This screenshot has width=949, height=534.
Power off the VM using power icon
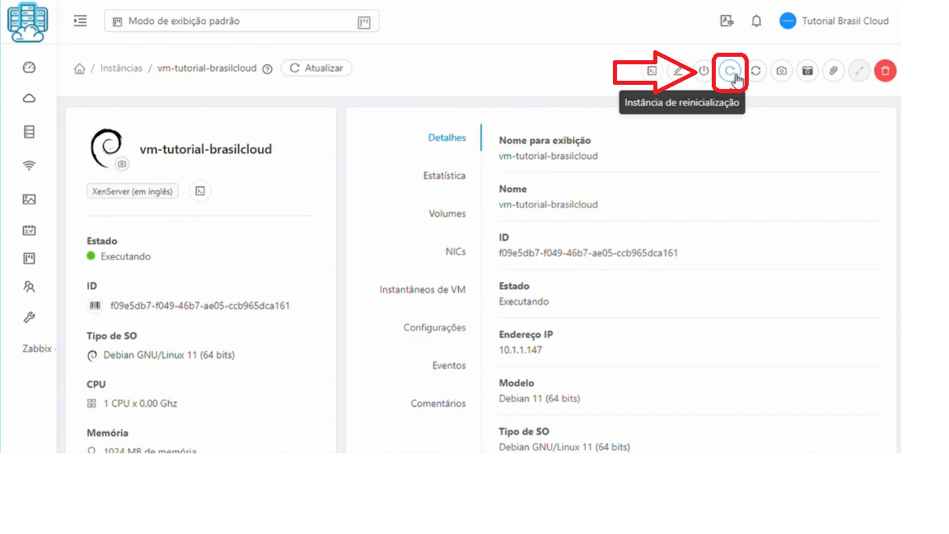coord(703,71)
